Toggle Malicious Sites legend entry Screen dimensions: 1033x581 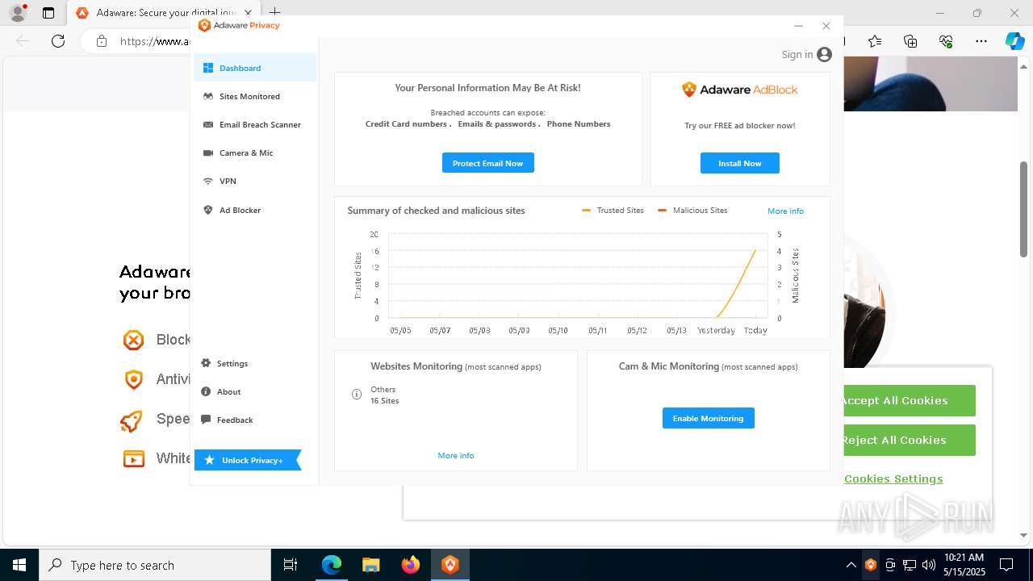pos(692,210)
